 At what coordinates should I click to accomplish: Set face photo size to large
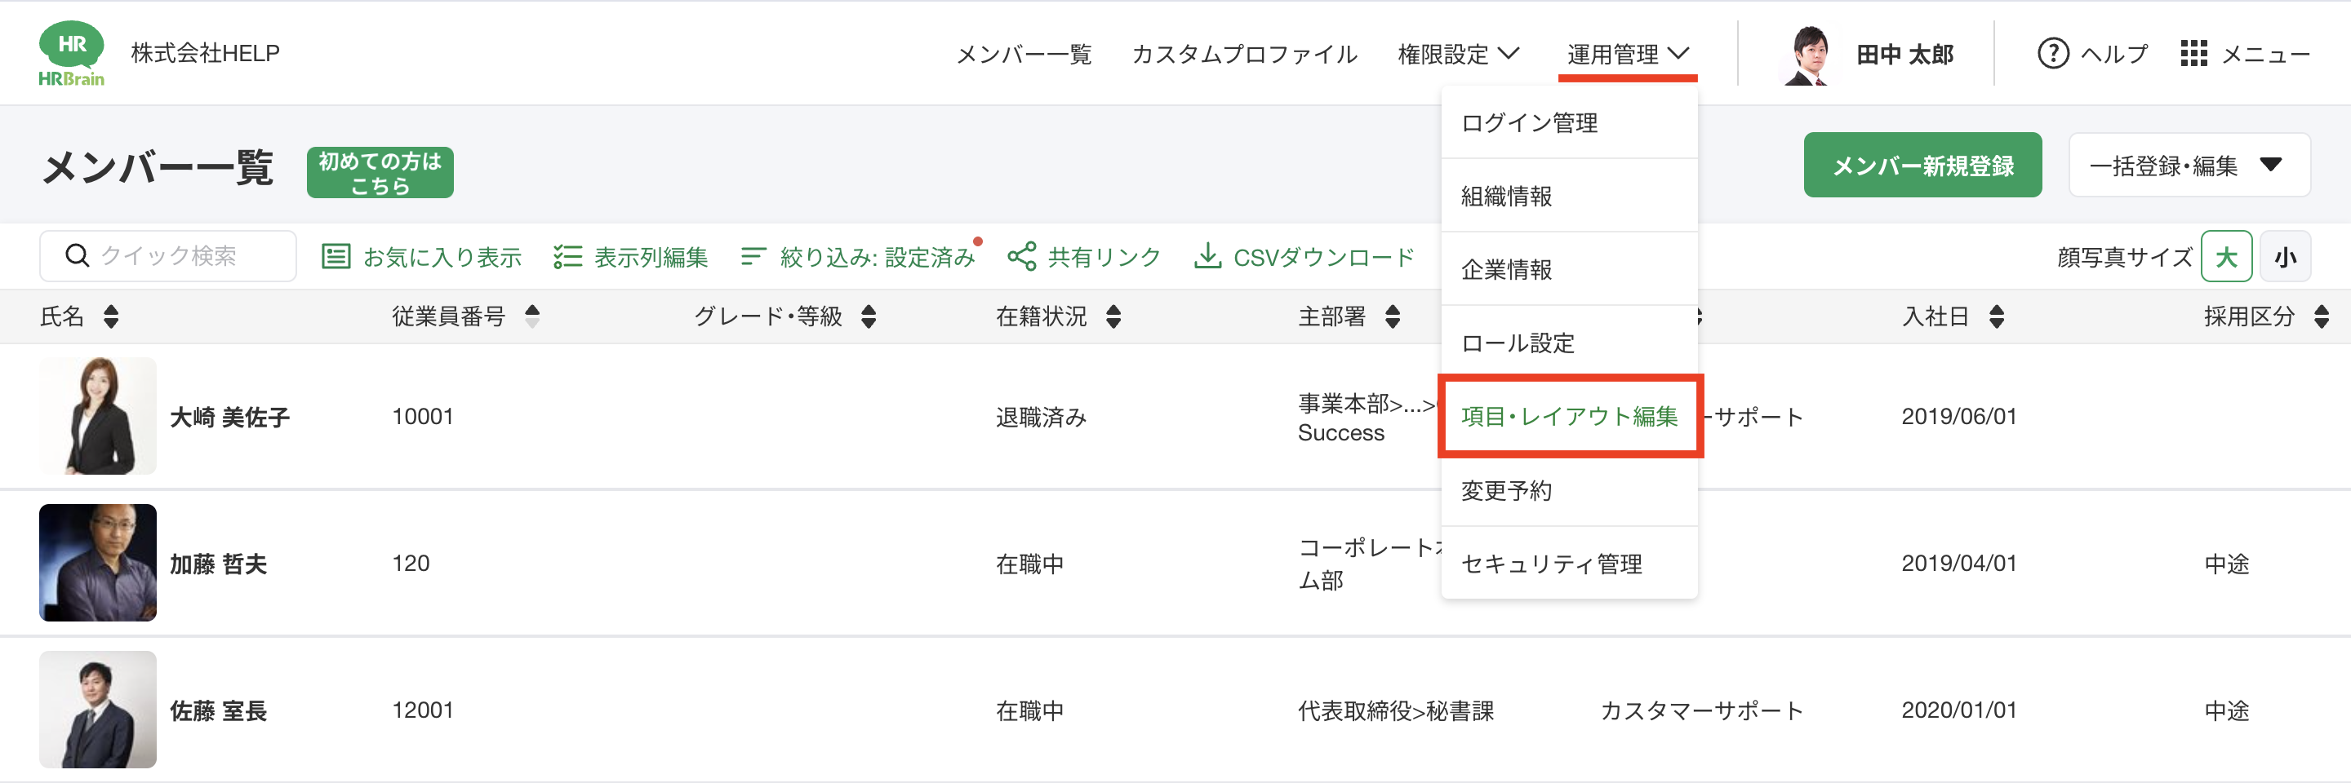(x=2226, y=257)
